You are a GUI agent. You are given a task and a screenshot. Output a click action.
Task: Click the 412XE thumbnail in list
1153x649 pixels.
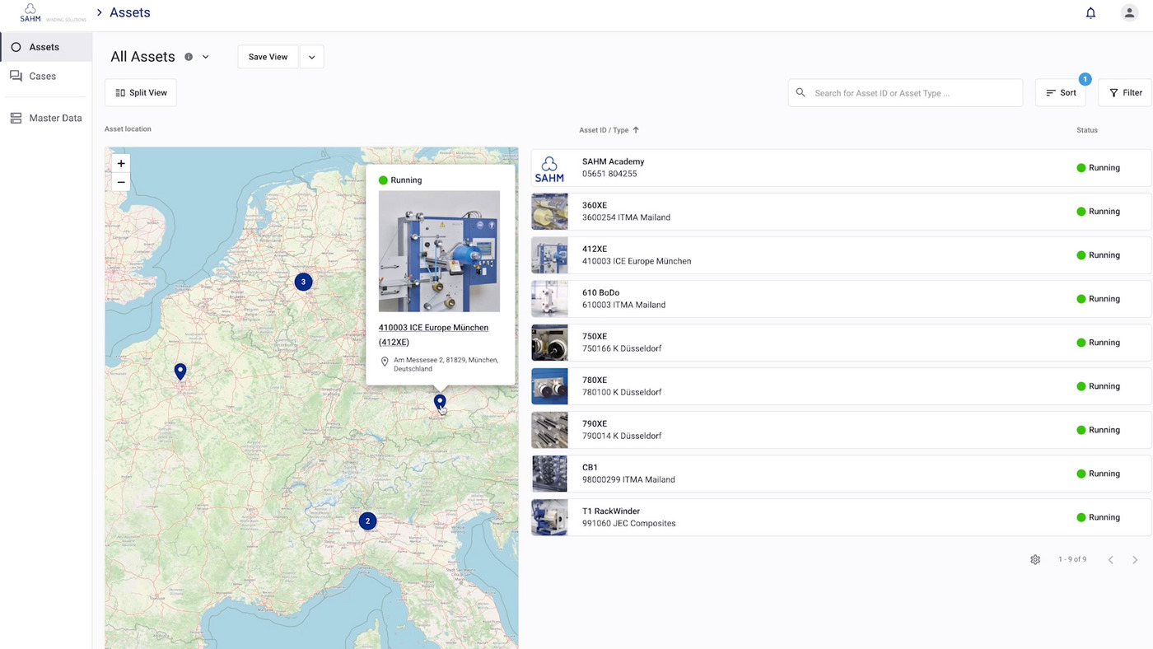[549, 255]
